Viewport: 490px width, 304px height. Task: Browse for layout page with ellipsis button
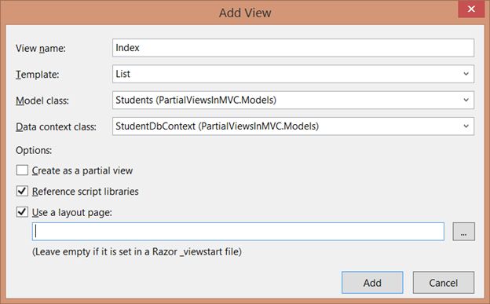click(464, 232)
